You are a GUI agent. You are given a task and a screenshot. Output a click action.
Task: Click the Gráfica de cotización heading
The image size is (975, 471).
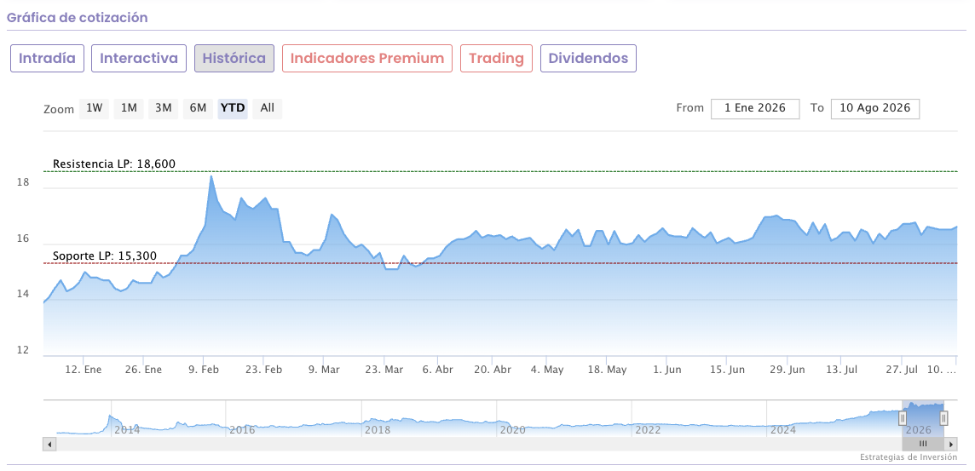coord(77,17)
